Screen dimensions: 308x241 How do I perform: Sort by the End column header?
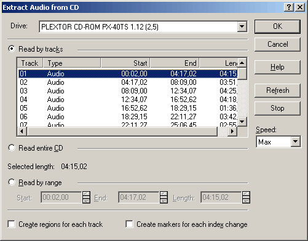(175, 63)
